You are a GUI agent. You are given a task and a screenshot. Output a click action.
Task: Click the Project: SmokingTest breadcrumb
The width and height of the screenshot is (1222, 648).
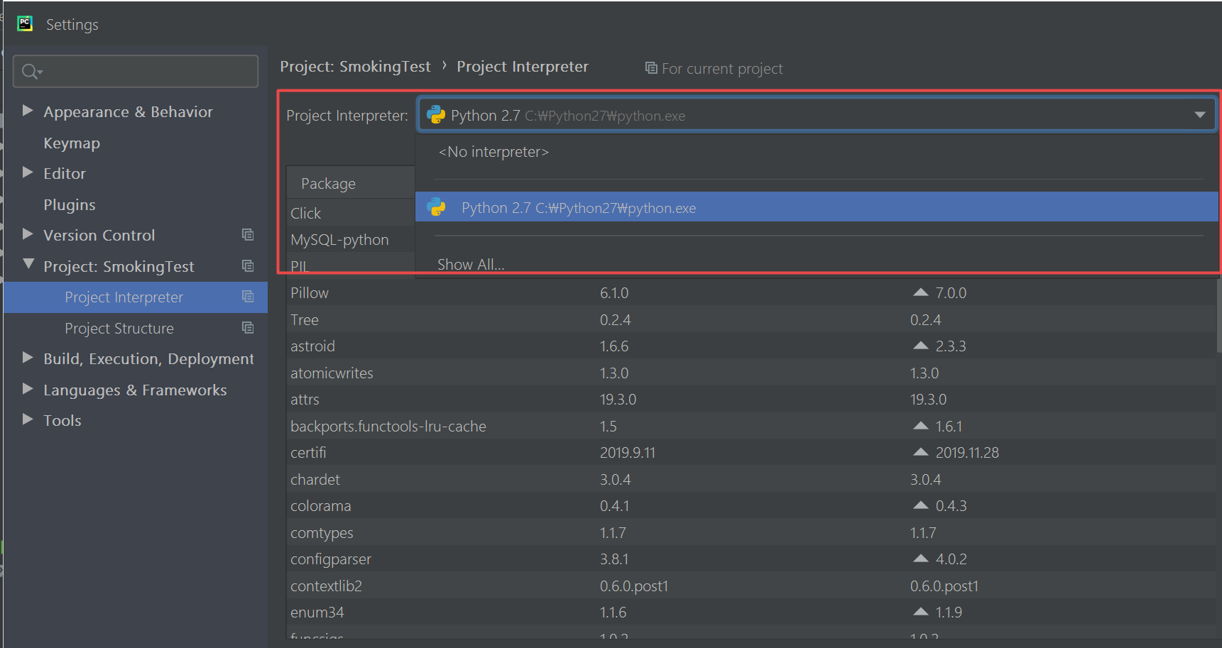coord(355,66)
